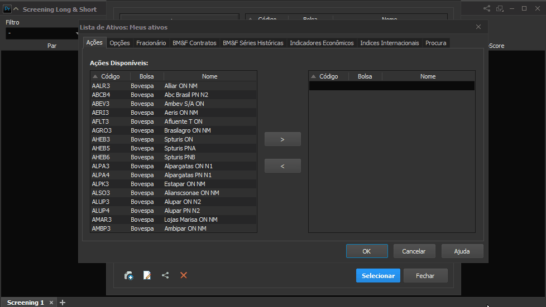
Task: Click the detach window icon in title bar
Action: pos(500,9)
